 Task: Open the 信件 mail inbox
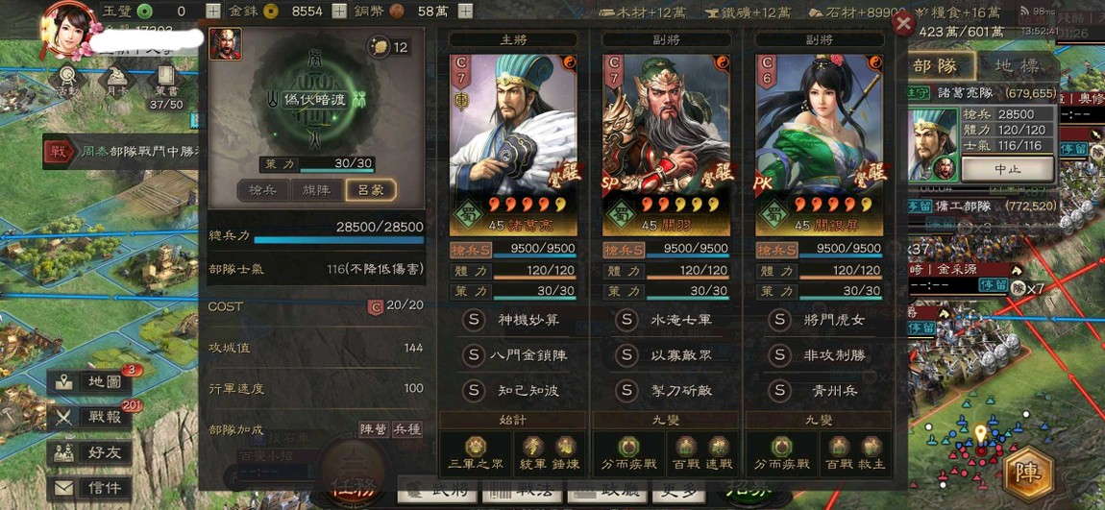89,488
